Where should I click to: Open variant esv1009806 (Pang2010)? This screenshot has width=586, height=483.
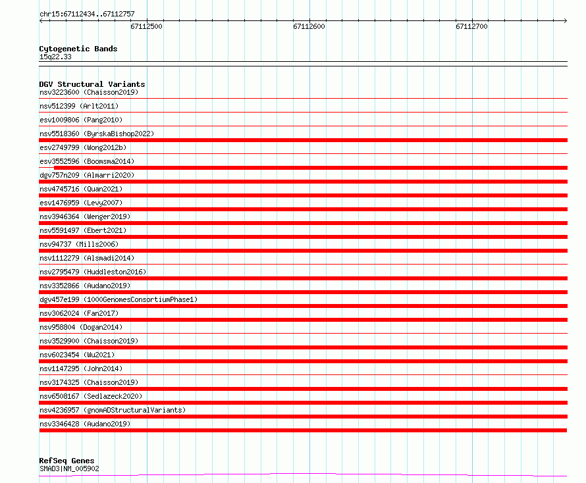point(81,120)
